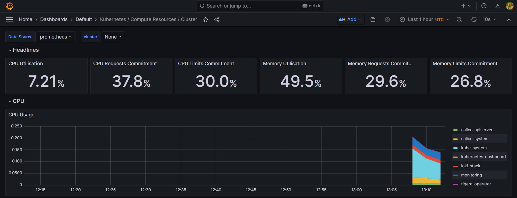The width and height of the screenshot is (517, 198).
Task: Open the news RSS feed icon
Action: pos(497,6)
